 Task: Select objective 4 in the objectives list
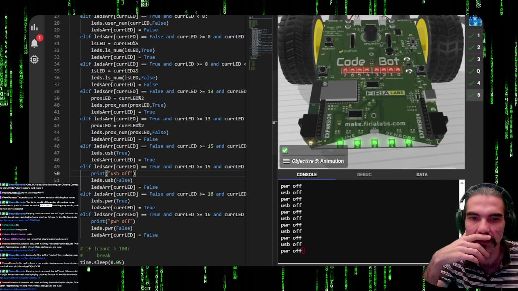(x=475, y=83)
